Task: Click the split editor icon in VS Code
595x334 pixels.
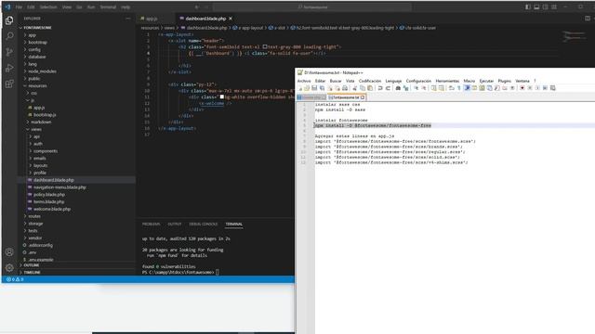Action: [587, 19]
